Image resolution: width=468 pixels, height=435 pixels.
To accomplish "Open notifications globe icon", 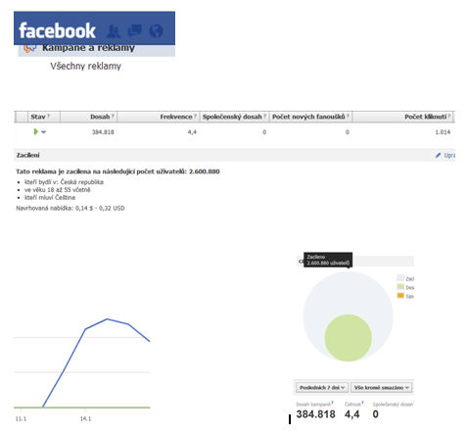I will [x=156, y=31].
